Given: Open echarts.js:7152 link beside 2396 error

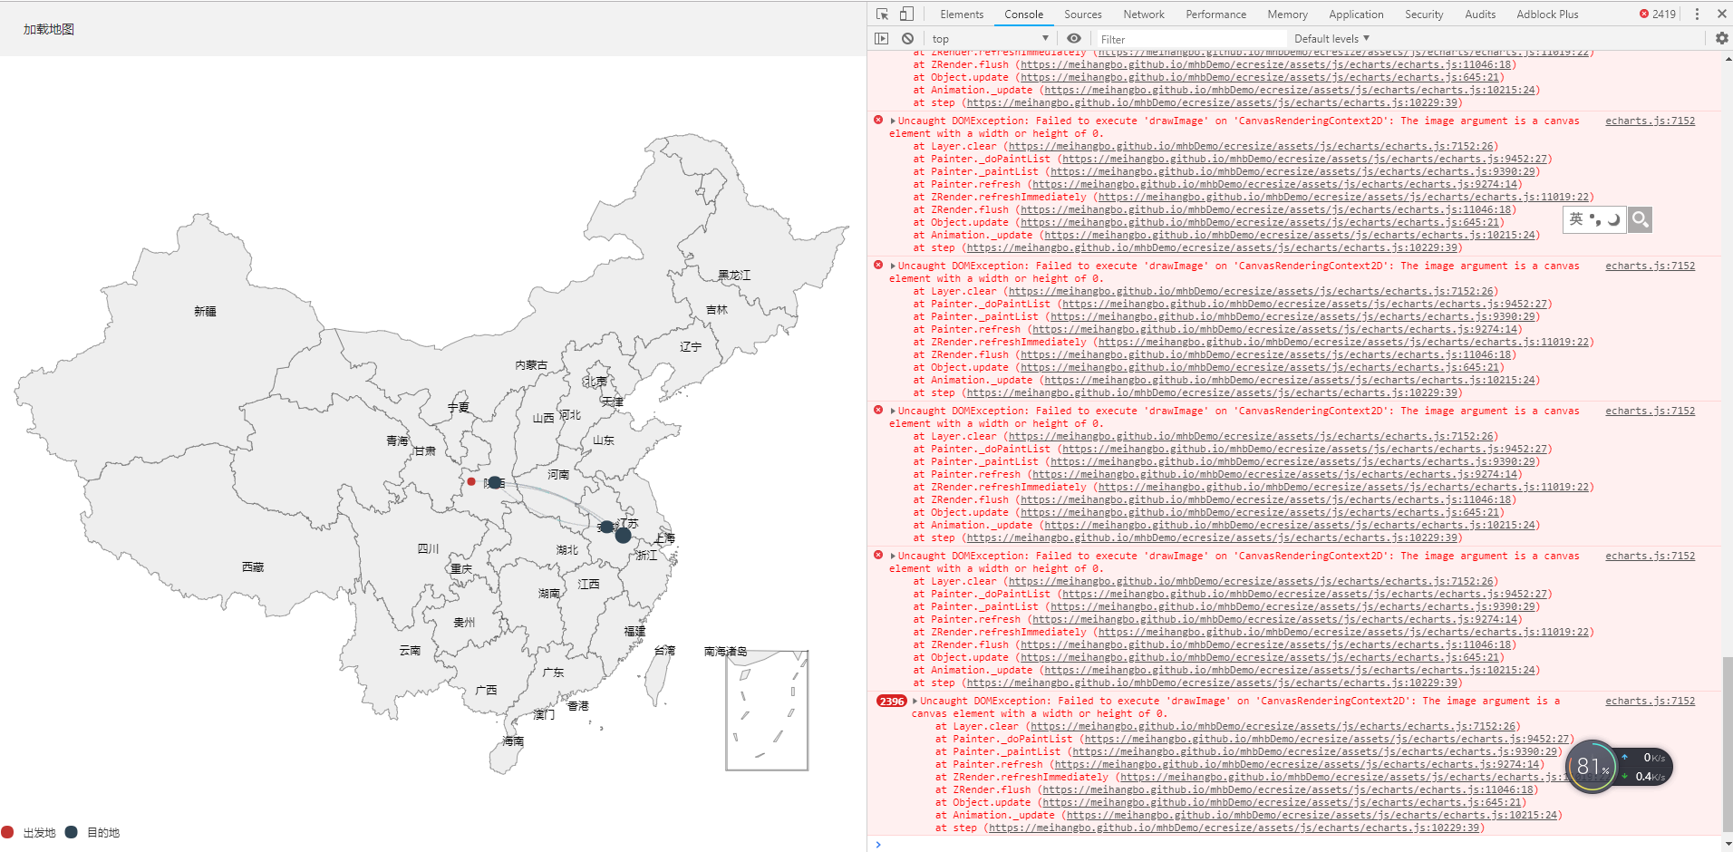Looking at the screenshot, I should 1650,702.
